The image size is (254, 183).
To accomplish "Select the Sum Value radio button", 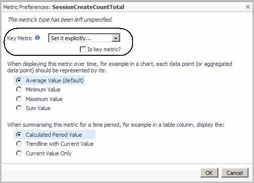I will tap(19, 108).
